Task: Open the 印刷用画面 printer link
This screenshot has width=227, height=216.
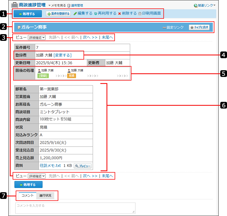Action: [x=149, y=13]
